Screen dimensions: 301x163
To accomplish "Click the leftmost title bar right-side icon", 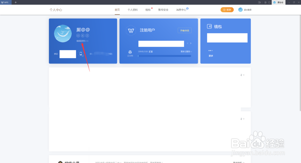I will tap(259, 2).
